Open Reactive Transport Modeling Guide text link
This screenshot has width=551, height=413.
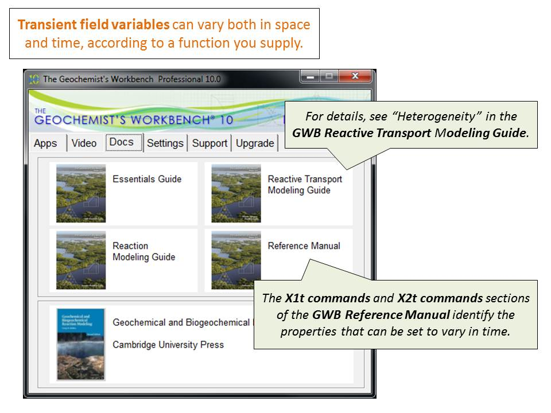(305, 184)
